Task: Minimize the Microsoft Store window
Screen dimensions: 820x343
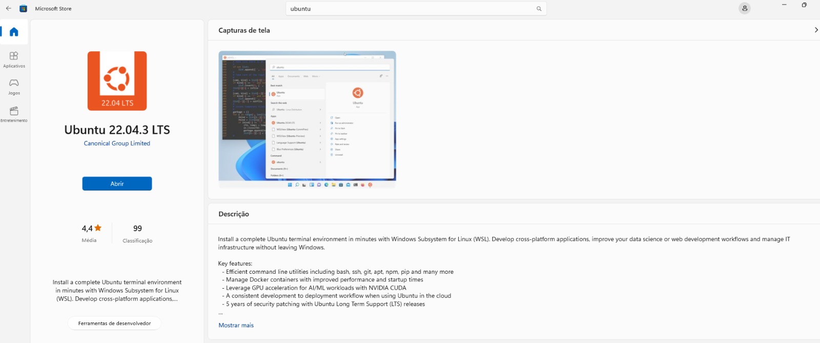Action: pyautogui.click(x=784, y=5)
